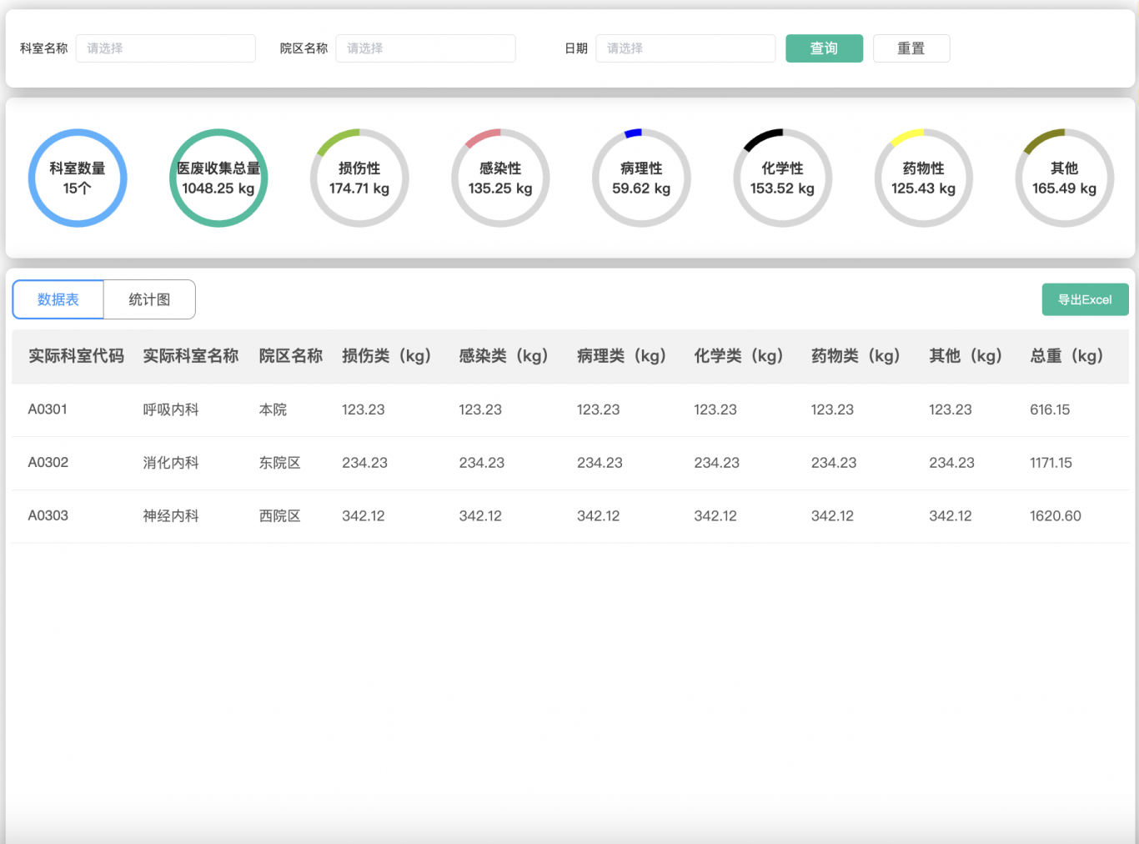This screenshot has width=1139, height=844.
Task: Click the 本院 campus cell
Action: [x=273, y=409]
